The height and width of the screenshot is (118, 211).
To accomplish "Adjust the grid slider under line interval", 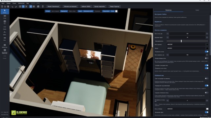I will tap(187, 41).
